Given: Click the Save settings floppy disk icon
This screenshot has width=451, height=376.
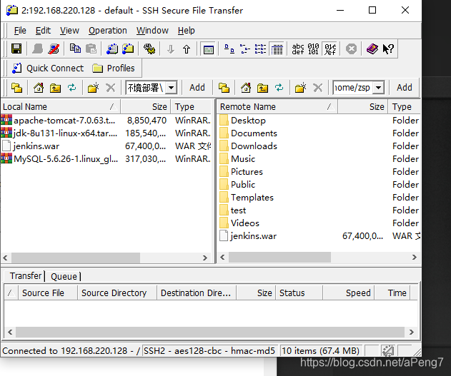Looking at the screenshot, I should 16,49.
